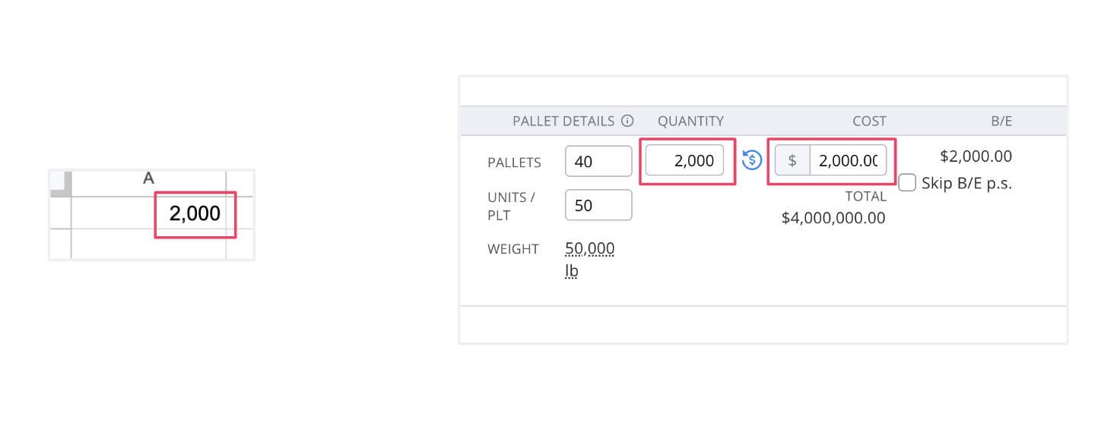The width and height of the screenshot is (1101, 436).
Task: Click the 50,000 lb weight value
Action: coord(590,259)
